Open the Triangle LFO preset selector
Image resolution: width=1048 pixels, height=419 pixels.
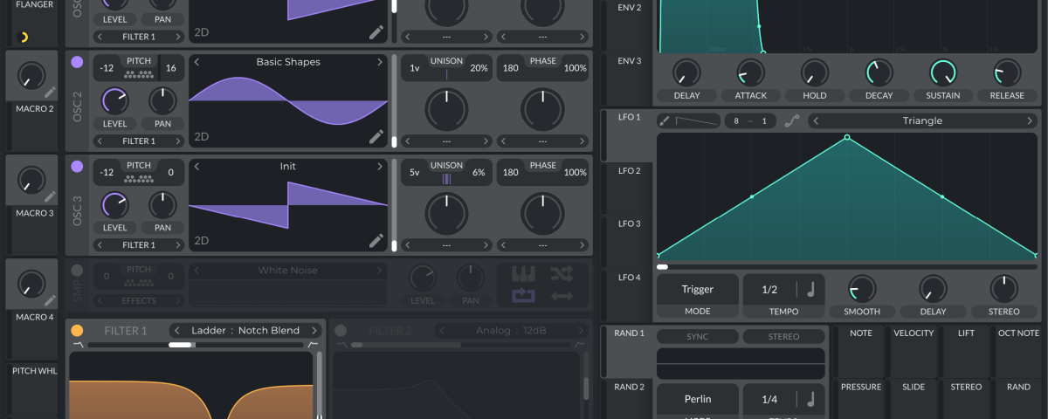pos(921,121)
